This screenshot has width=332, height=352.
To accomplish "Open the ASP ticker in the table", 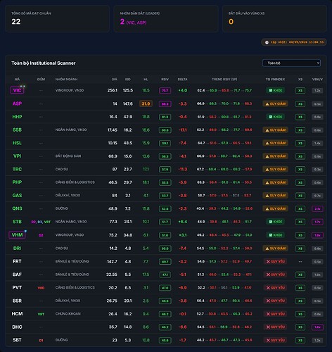I will (17, 103).
